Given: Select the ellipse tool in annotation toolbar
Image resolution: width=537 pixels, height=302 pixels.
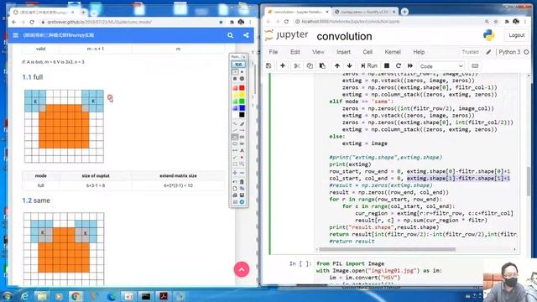Looking at the screenshot, I should click(235, 143).
